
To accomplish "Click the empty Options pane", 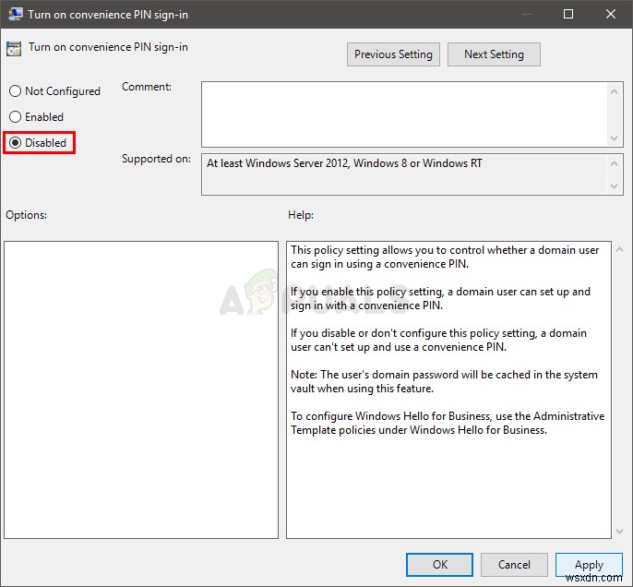I will pos(141,390).
